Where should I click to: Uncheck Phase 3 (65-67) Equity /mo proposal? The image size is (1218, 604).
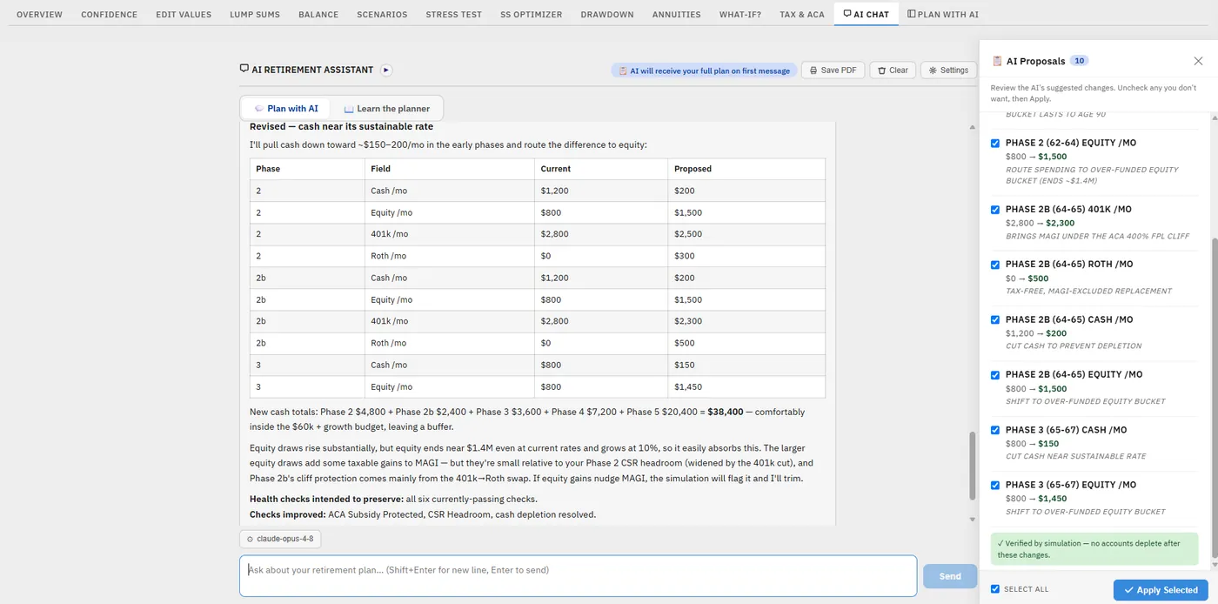click(x=995, y=485)
